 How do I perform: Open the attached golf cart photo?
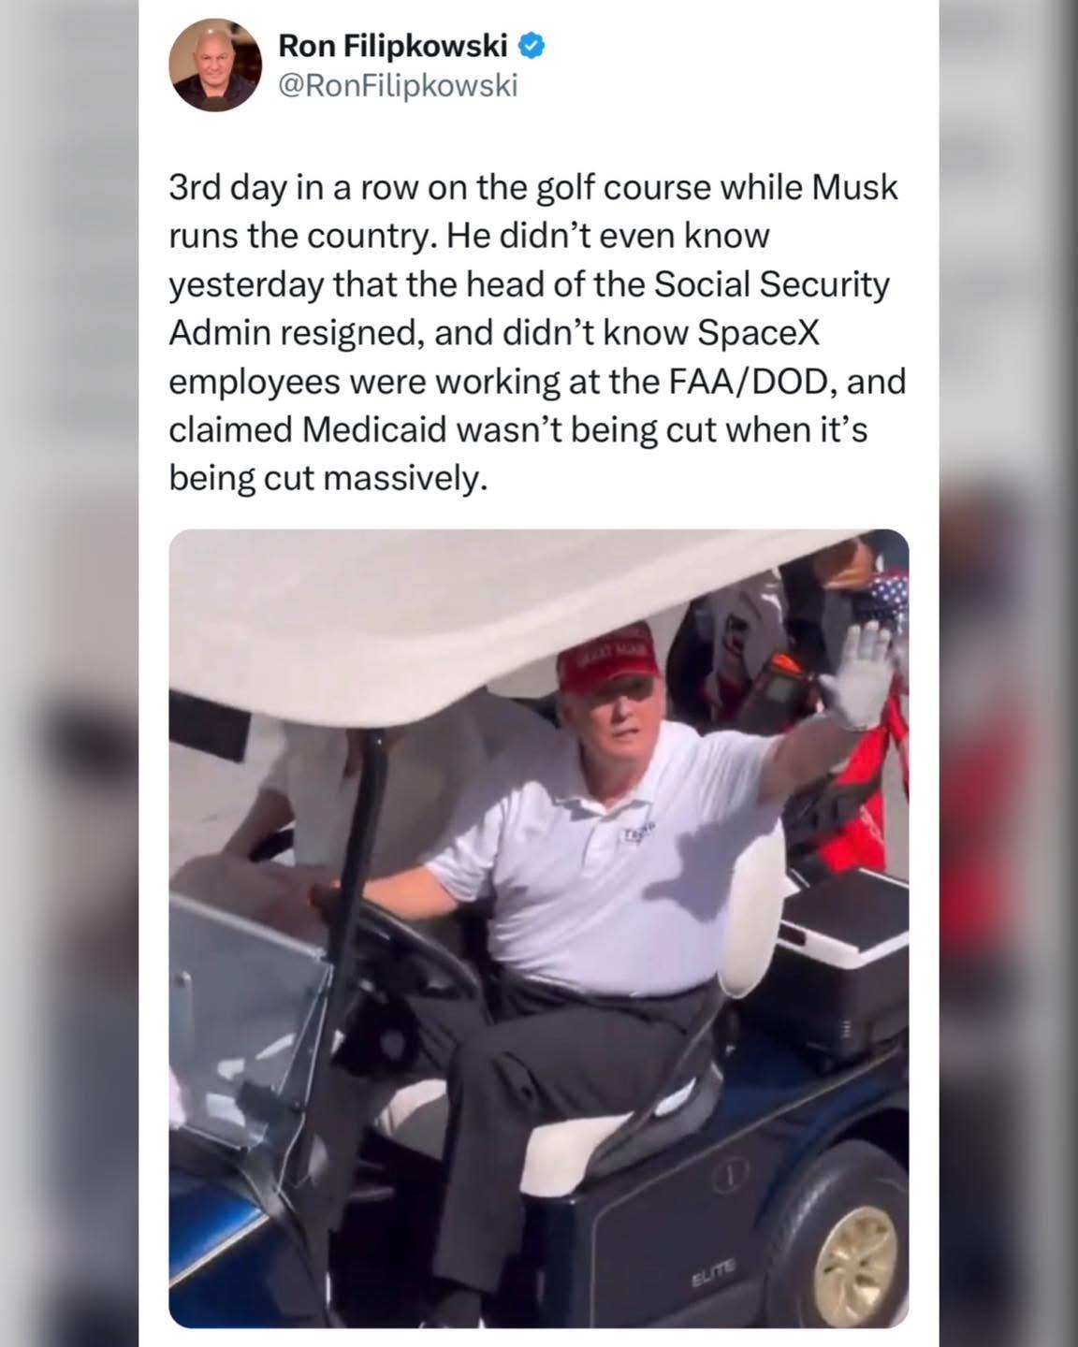tap(539, 928)
